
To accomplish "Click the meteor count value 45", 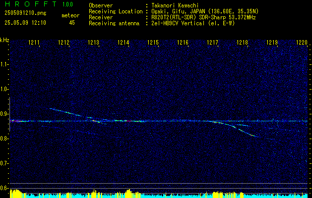I will 72,23.
